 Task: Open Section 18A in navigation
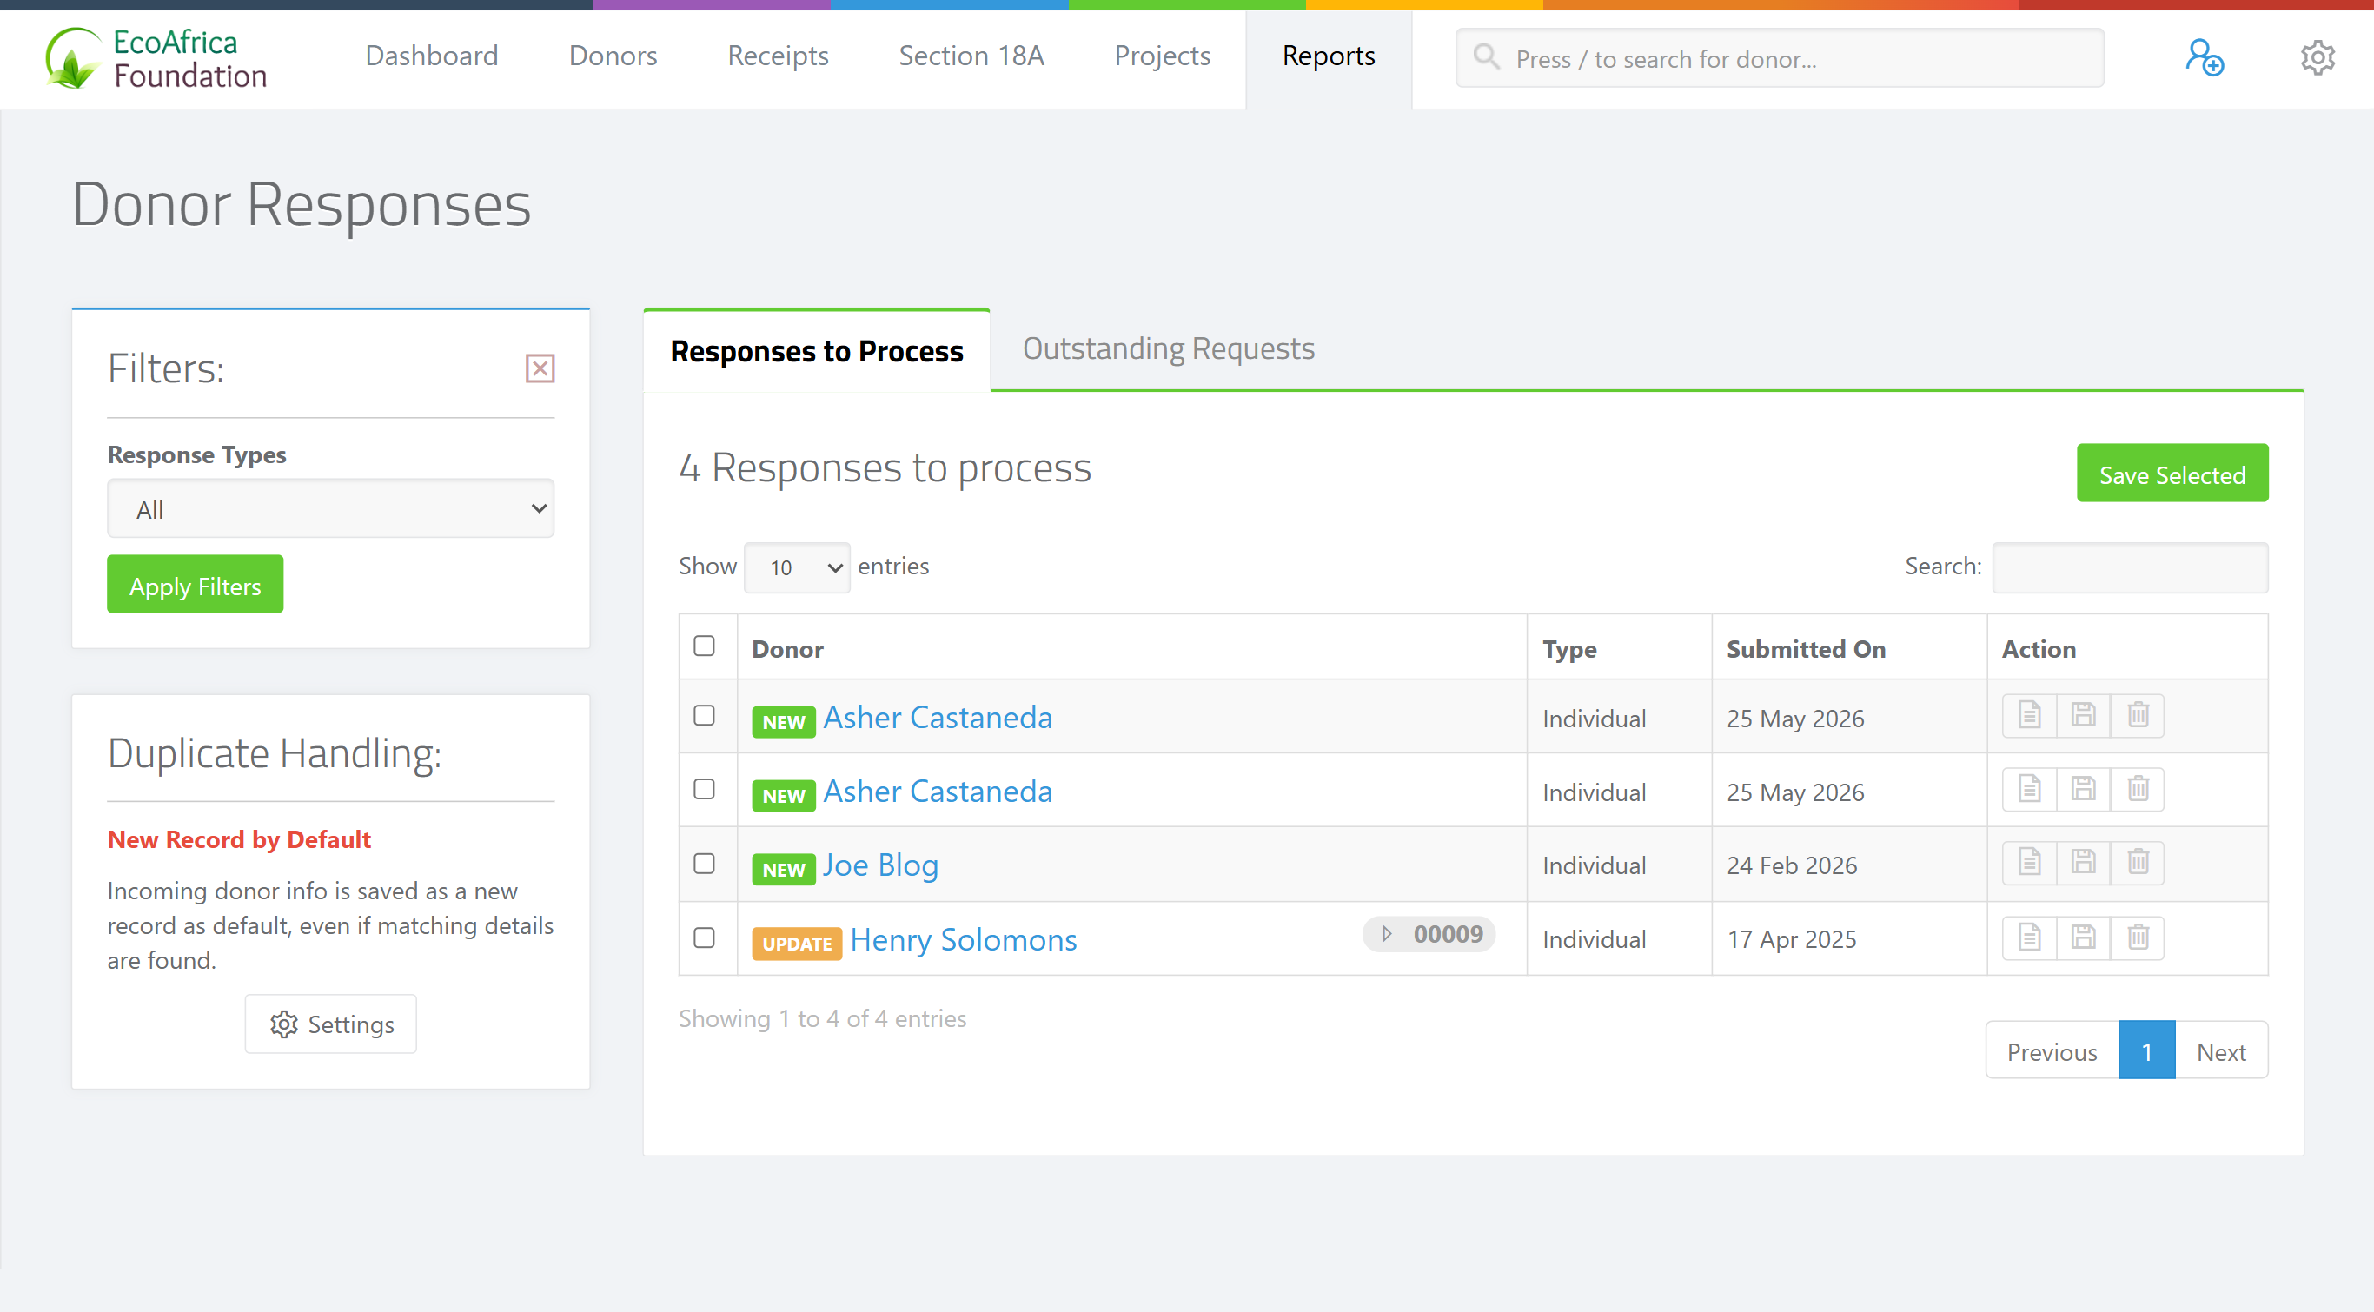[x=971, y=56]
